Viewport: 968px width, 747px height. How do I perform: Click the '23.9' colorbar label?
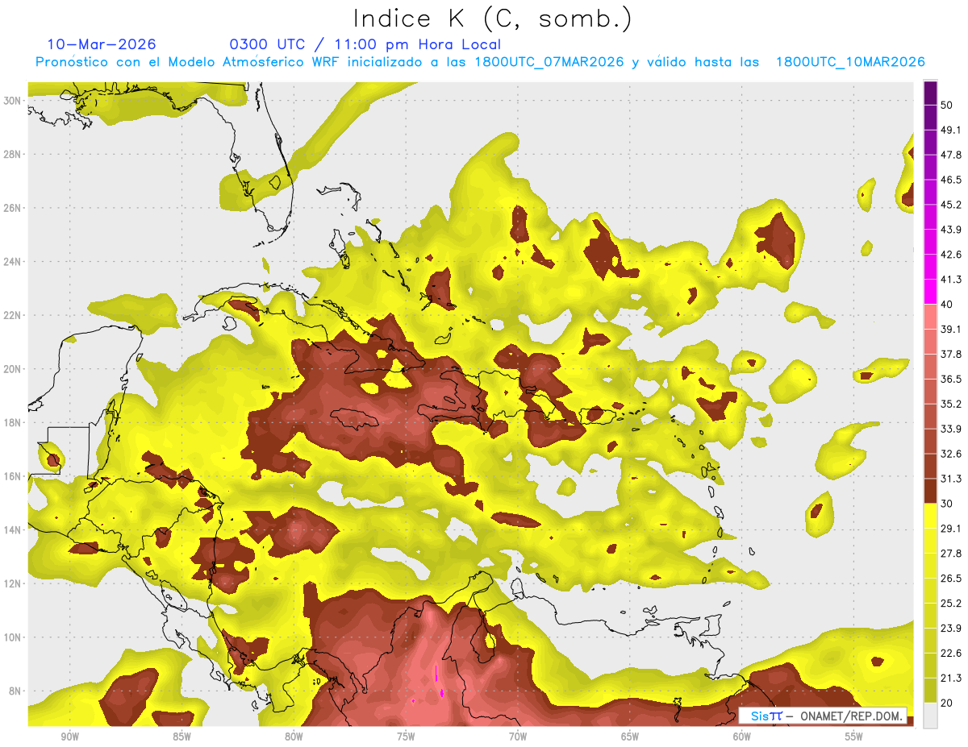tap(951, 629)
